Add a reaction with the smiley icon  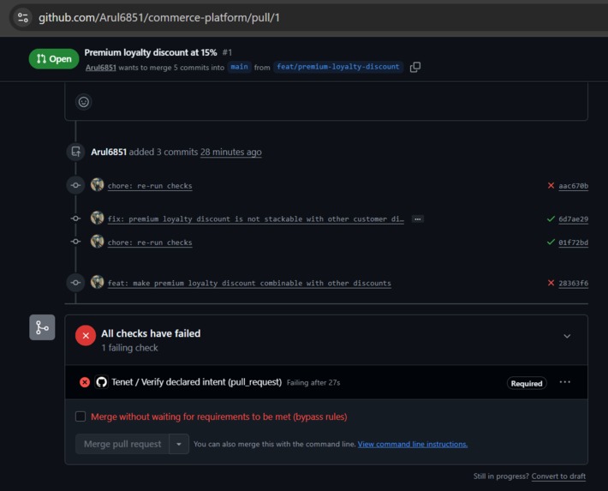[x=84, y=102]
